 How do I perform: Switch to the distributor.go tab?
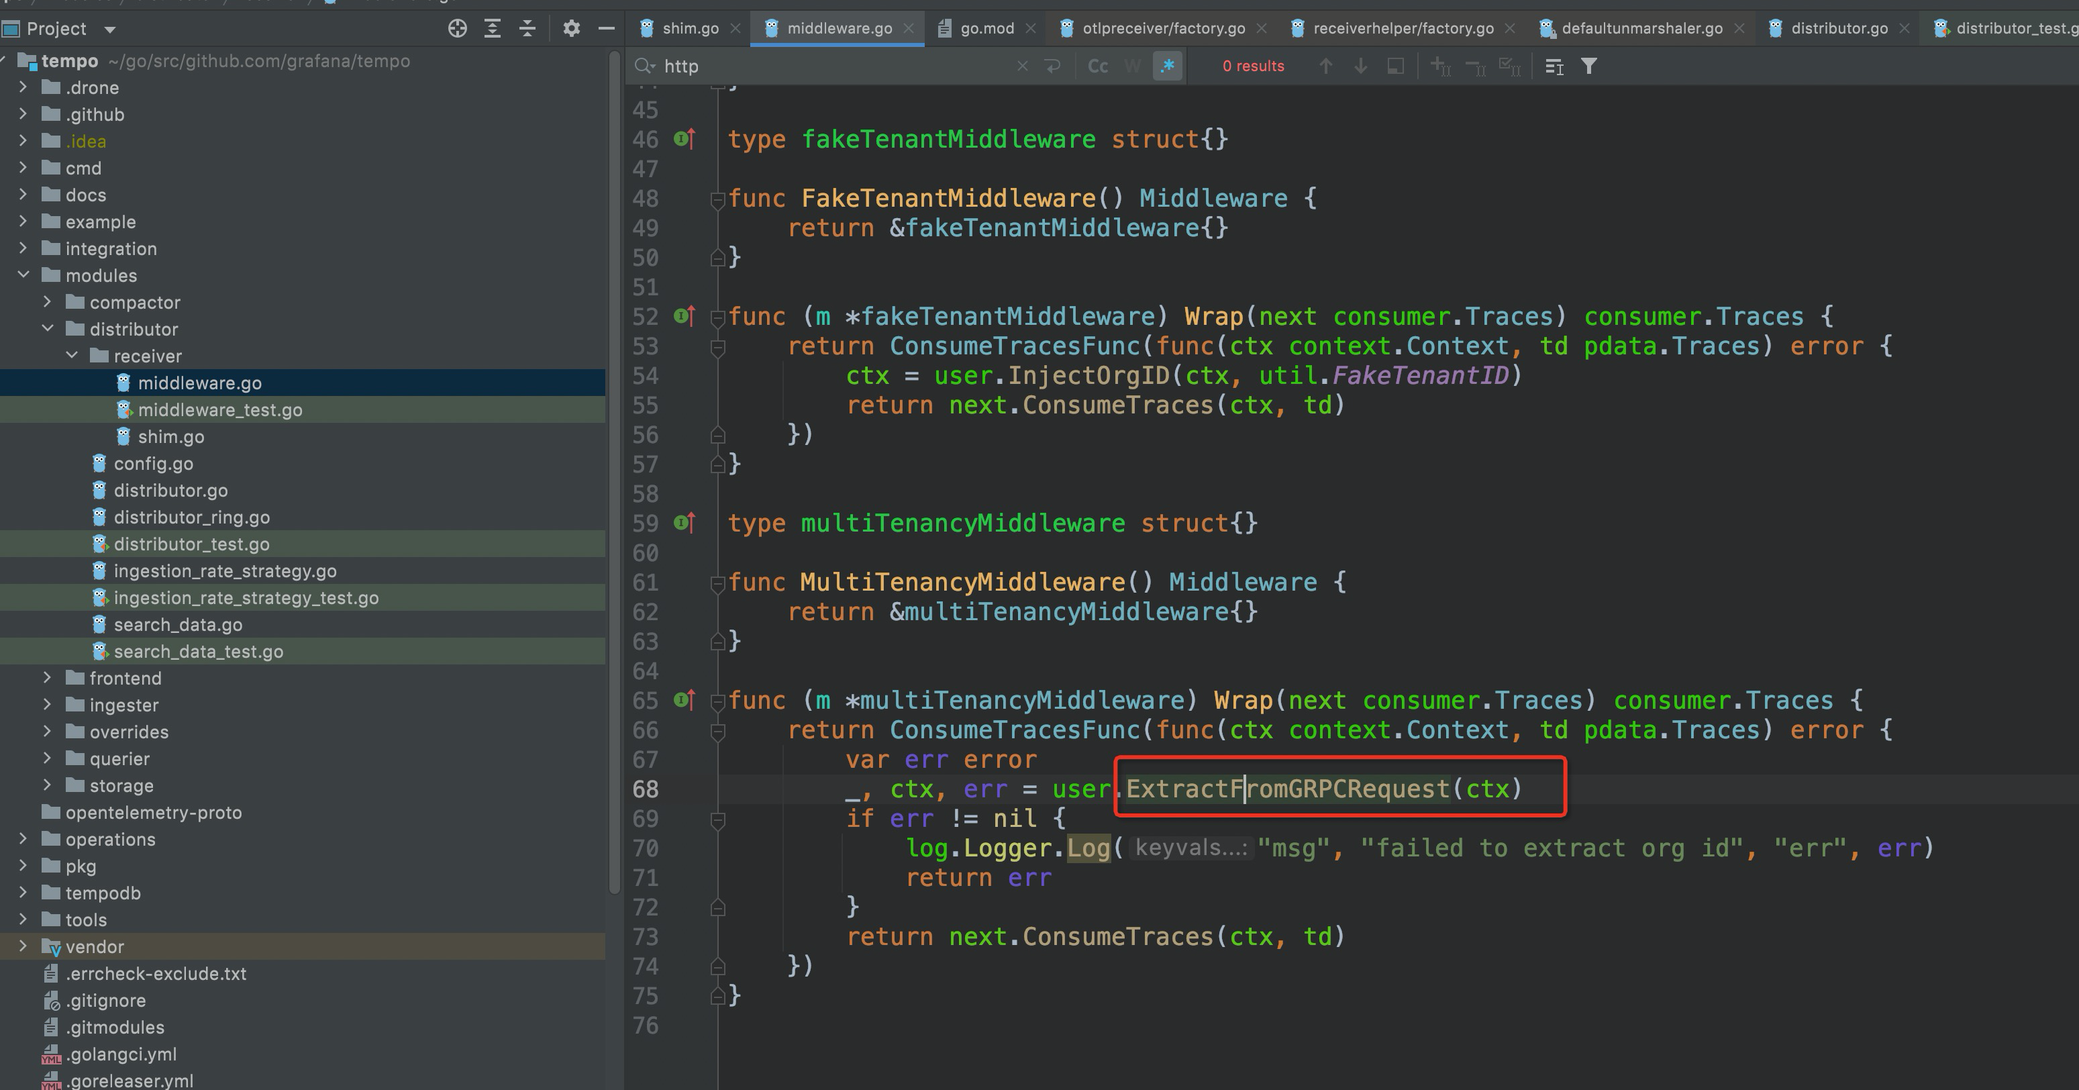(1839, 28)
